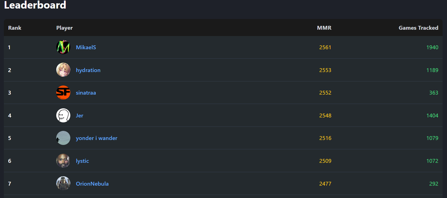This screenshot has height=198, width=447.
Task: Click the Player column header
Action: (65, 28)
